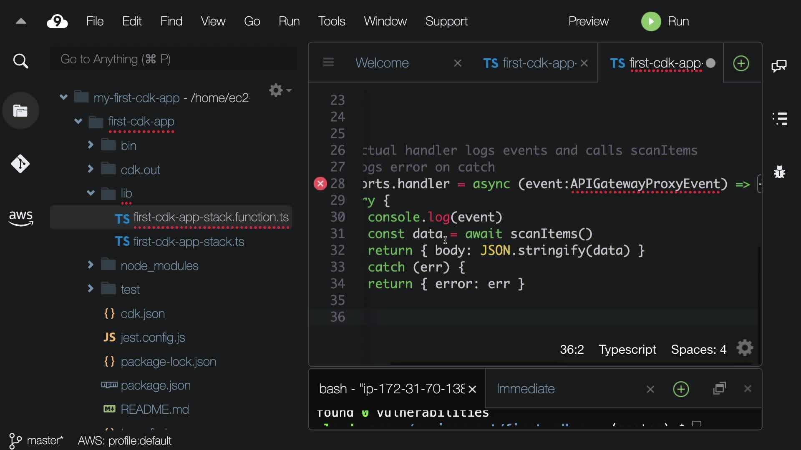Image resolution: width=801 pixels, height=450 pixels.
Task: Open editor preferences gear in status bar
Action: click(745, 348)
